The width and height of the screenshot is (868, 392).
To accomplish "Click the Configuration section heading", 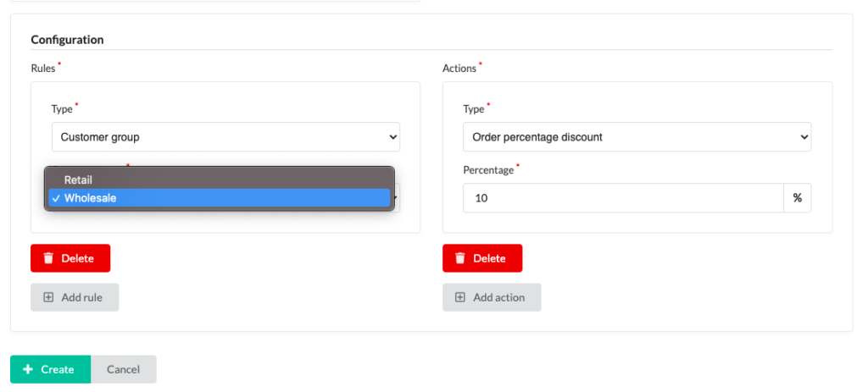I will coord(67,40).
